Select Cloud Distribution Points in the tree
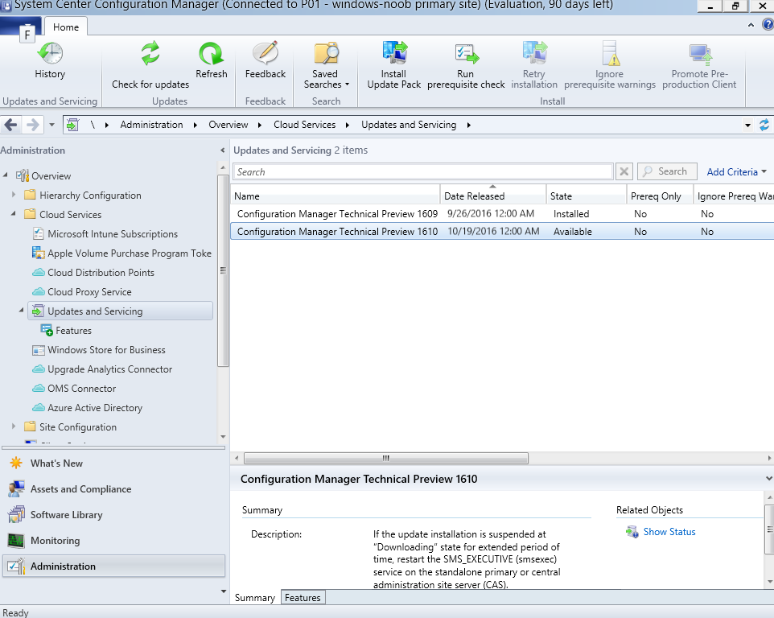774x618 pixels. pos(101,273)
